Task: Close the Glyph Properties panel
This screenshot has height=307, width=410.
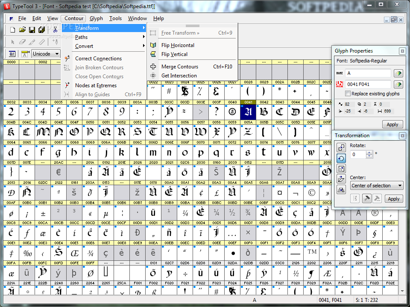Action: click(402, 51)
